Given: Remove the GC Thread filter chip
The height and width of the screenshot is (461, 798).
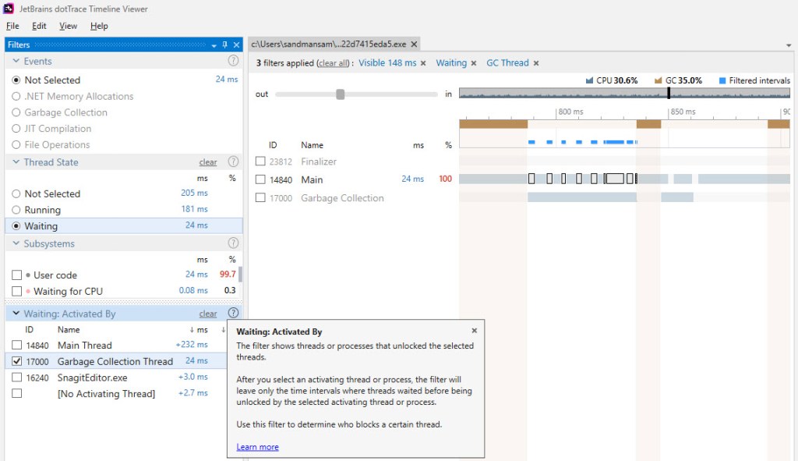Looking at the screenshot, I should pyautogui.click(x=535, y=63).
